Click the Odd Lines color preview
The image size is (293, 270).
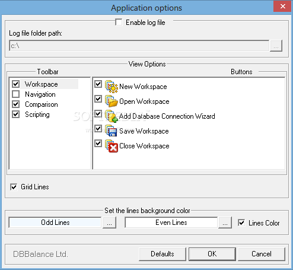coord(55,223)
